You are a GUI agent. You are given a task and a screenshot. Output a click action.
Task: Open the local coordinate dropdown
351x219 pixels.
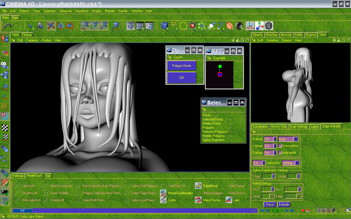point(288,139)
